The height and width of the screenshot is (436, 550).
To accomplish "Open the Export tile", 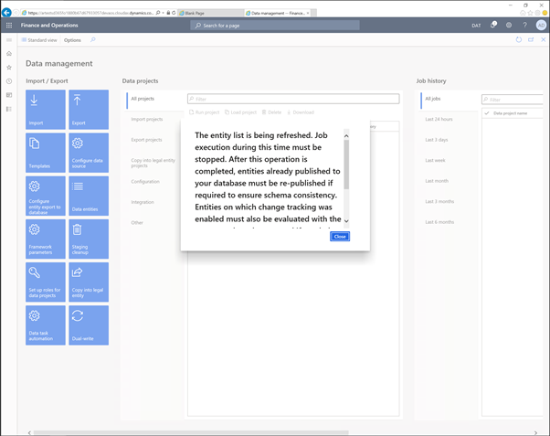I will pos(89,110).
